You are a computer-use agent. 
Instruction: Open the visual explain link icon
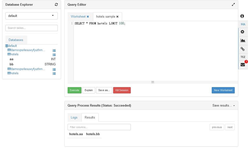coord(242,49)
